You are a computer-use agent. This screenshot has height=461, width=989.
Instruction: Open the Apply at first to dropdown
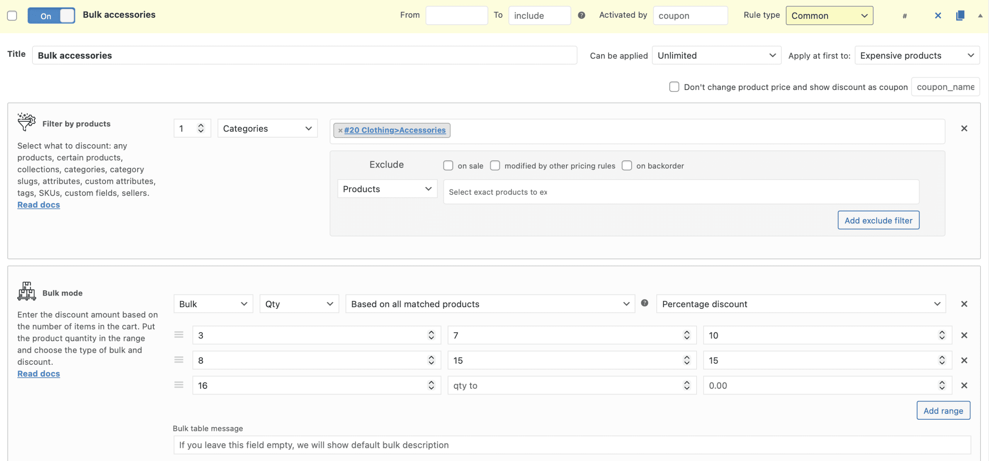pos(917,55)
